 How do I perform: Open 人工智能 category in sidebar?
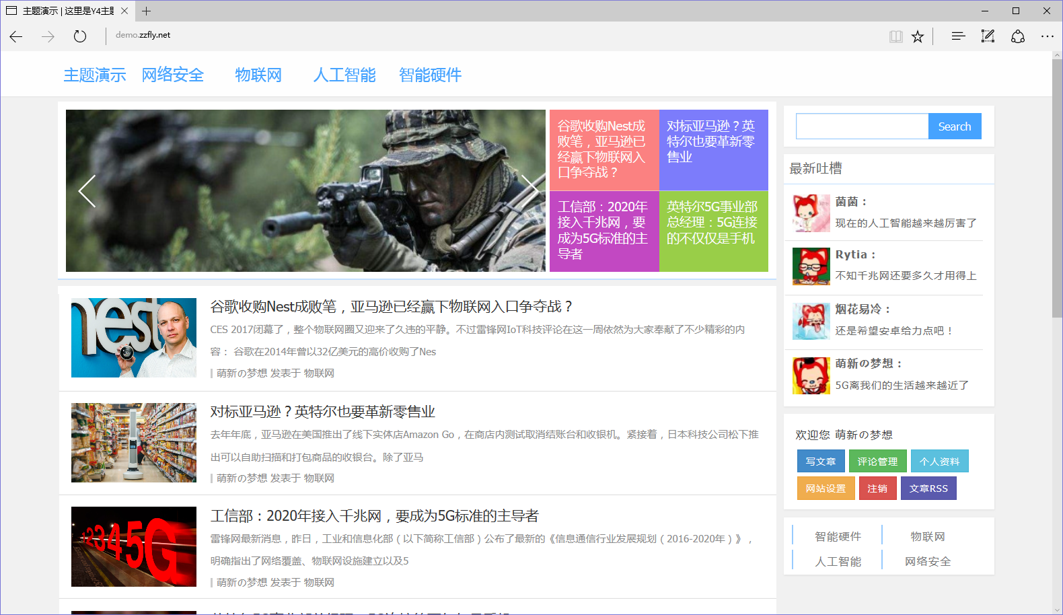[838, 561]
